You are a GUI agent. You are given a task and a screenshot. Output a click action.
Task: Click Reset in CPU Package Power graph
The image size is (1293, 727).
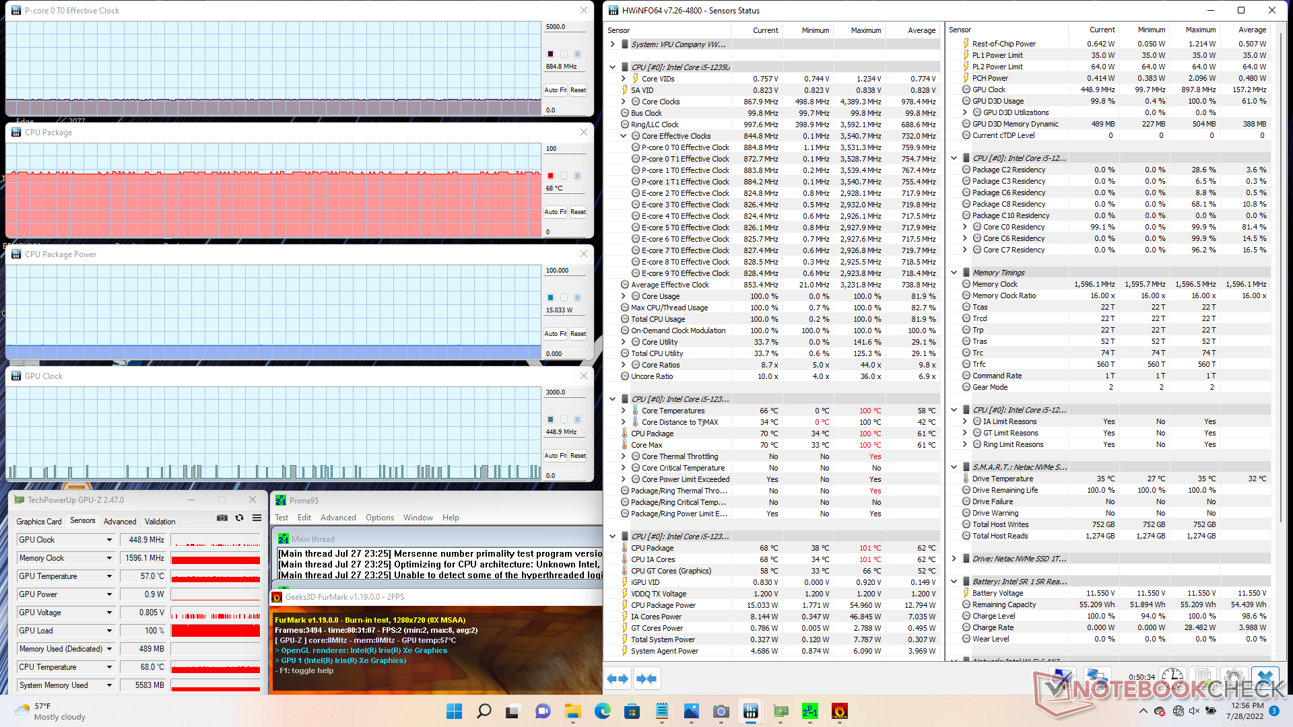pyautogui.click(x=578, y=334)
